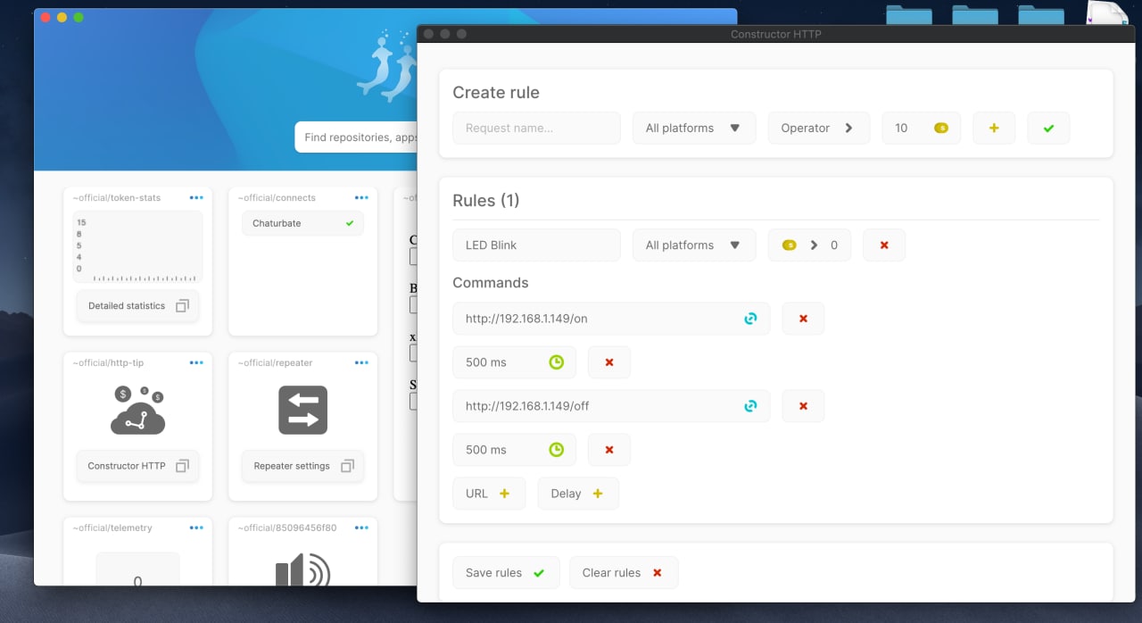Add a new URL command
This screenshot has width=1142, height=623.
click(x=488, y=493)
